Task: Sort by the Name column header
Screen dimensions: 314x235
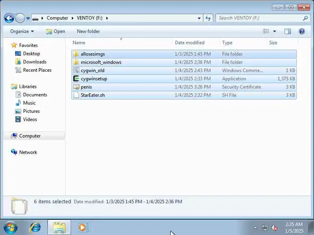Action: 122,43
